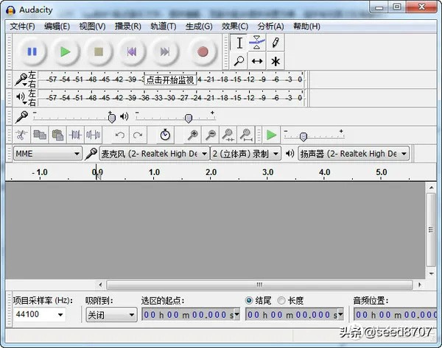This screenshot has height=348, width=442.
Task: Open the 轨道(T) menu
Action: pyautogui.click(x=163, y=26)
